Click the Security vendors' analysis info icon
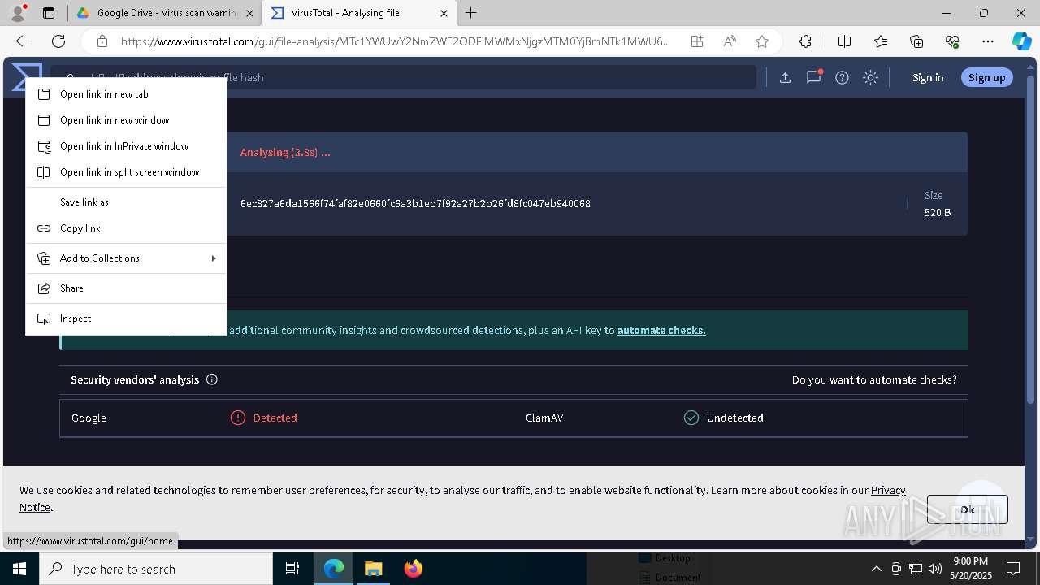The image size is (1040, 585). point(212,379)
